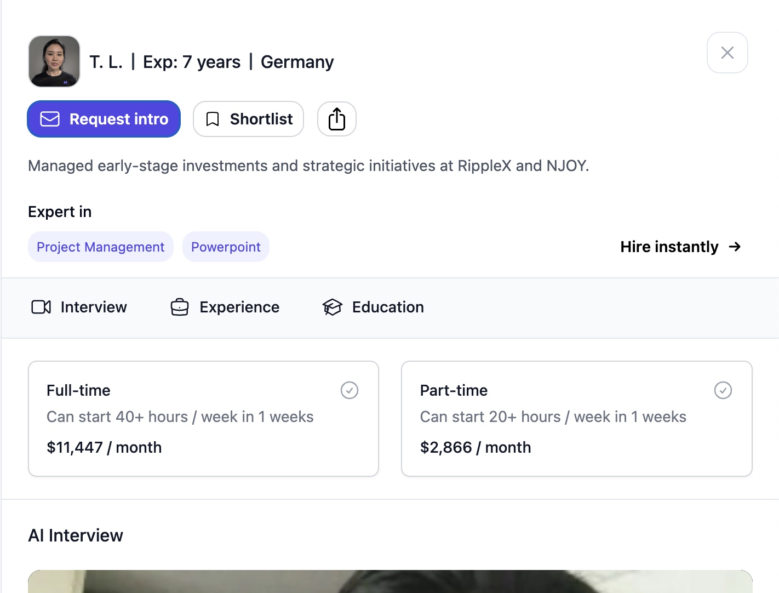779x593 pixels.
Task: Switch to the Experience tab
Action: (x=225, y=307)
